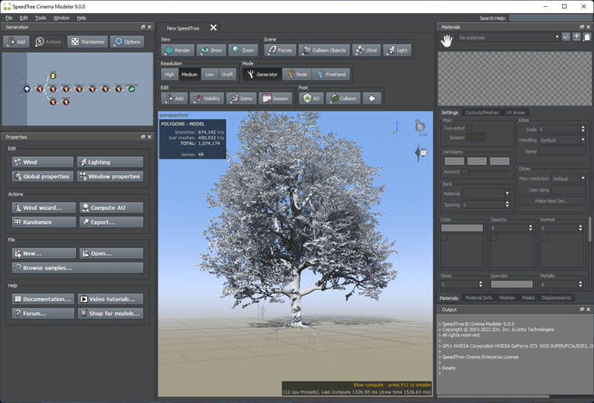Viewport: 594px width, 403px height.
Task: Select the green end node in generation graph
Action: click(x=131, y=89)
